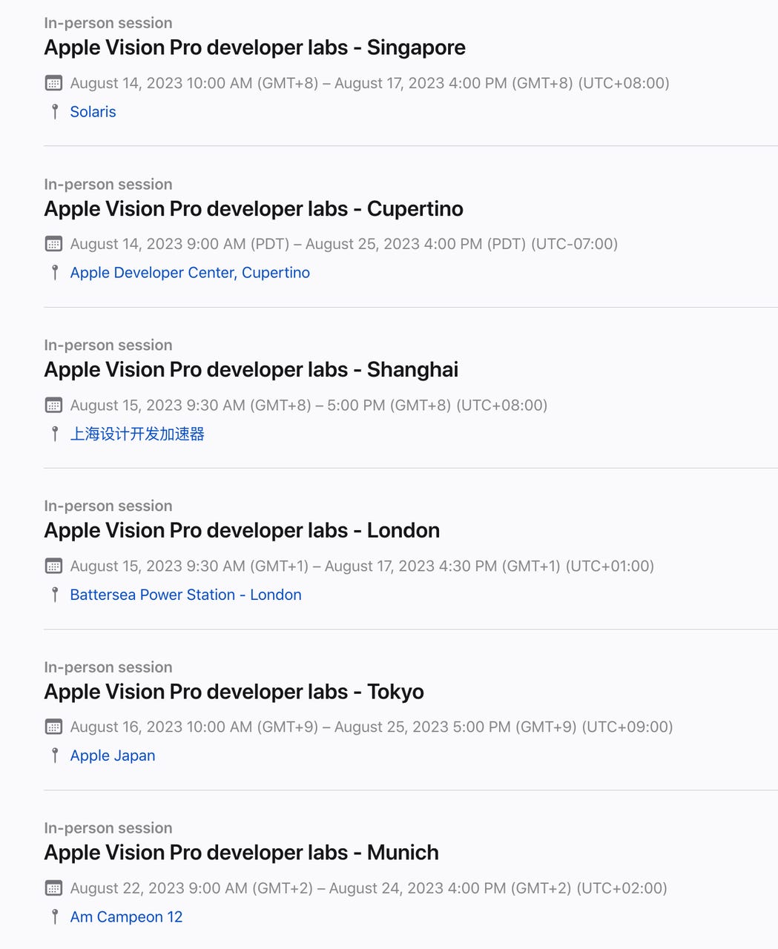Open Apple Developer Center, Cupertino link

click(x=190, y=273)
